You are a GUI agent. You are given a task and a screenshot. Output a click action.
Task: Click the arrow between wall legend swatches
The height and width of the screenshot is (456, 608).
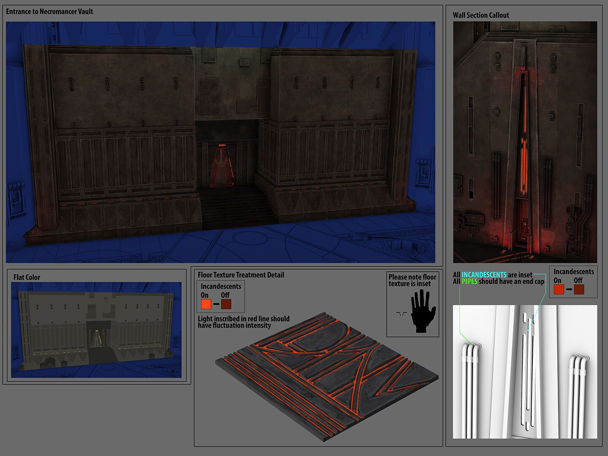(x=569, y=289)
